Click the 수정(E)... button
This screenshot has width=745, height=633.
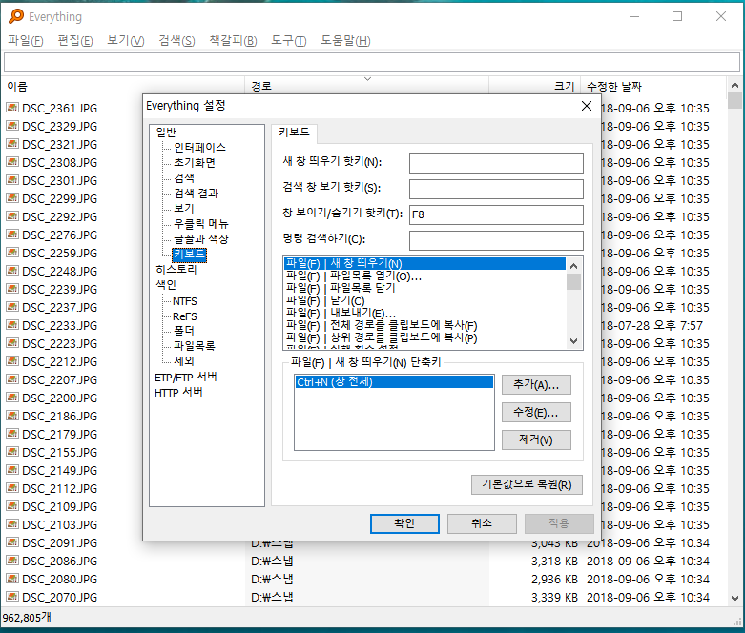(536, 412)
